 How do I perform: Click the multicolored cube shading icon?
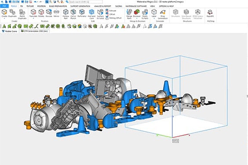click(80, 26)
